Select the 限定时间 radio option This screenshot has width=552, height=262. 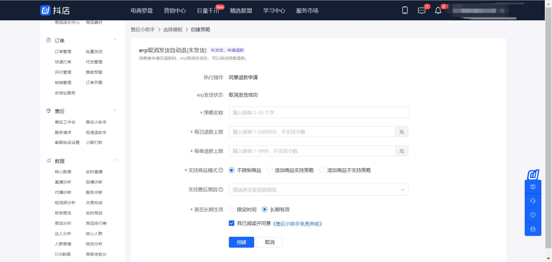pyautogui.click(x=231, y=210)
